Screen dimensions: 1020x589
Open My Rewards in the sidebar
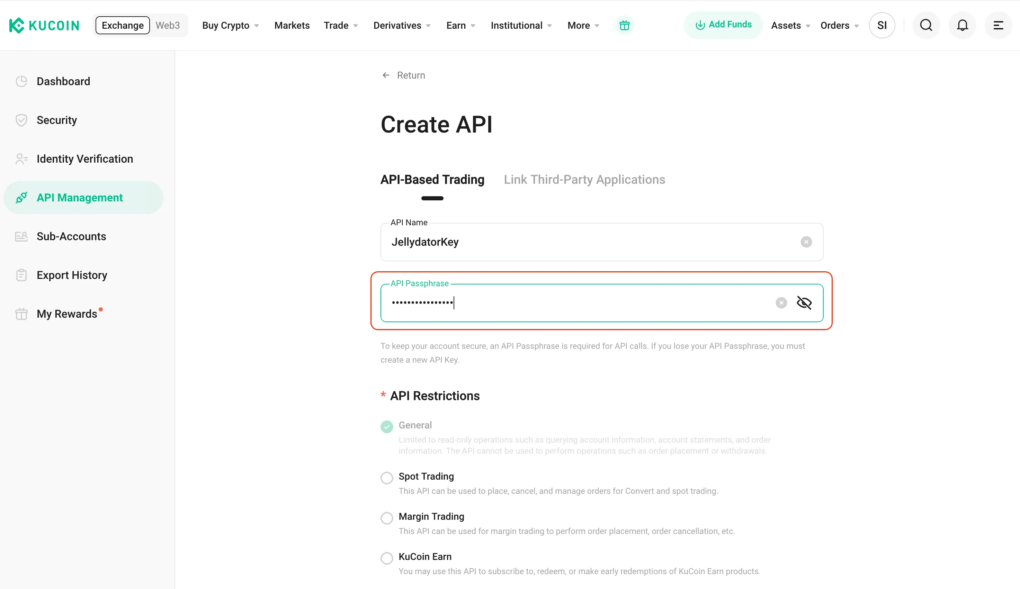coord(83,314)
